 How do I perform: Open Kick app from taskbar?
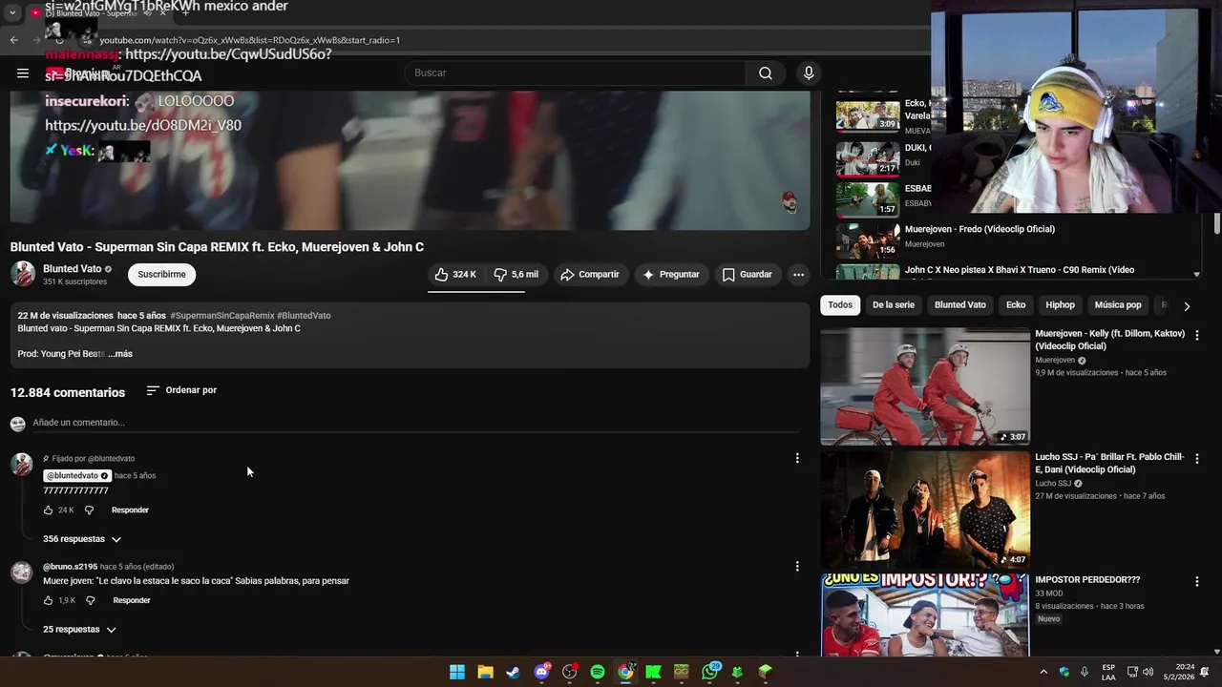click(653, 672)
